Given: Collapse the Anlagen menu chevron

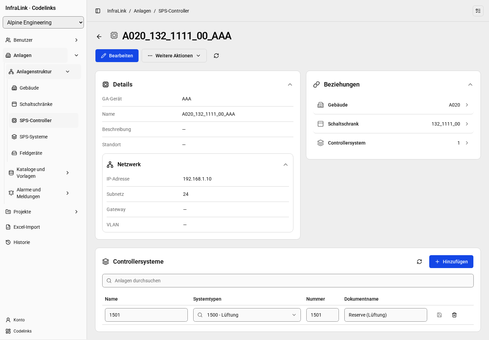Looking at the screenshot, I should click(76, 55).
